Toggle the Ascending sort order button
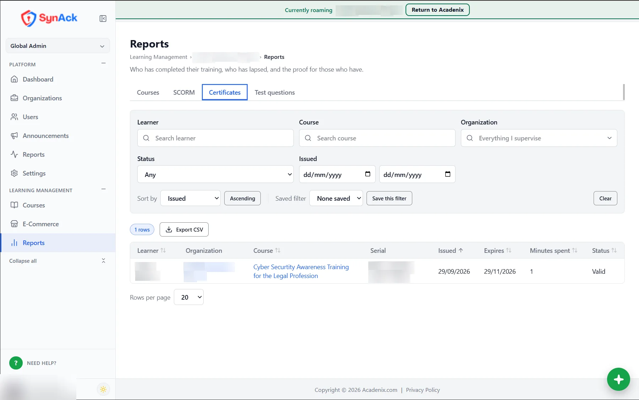Image resolution: width=639 pixels, height=400 pixels. (242, 198)
